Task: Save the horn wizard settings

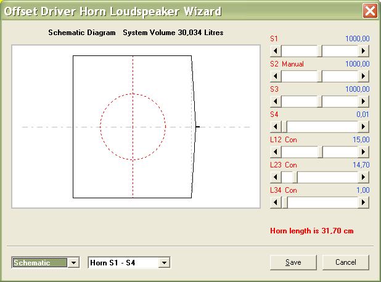Action: click(x=293, y=262)
